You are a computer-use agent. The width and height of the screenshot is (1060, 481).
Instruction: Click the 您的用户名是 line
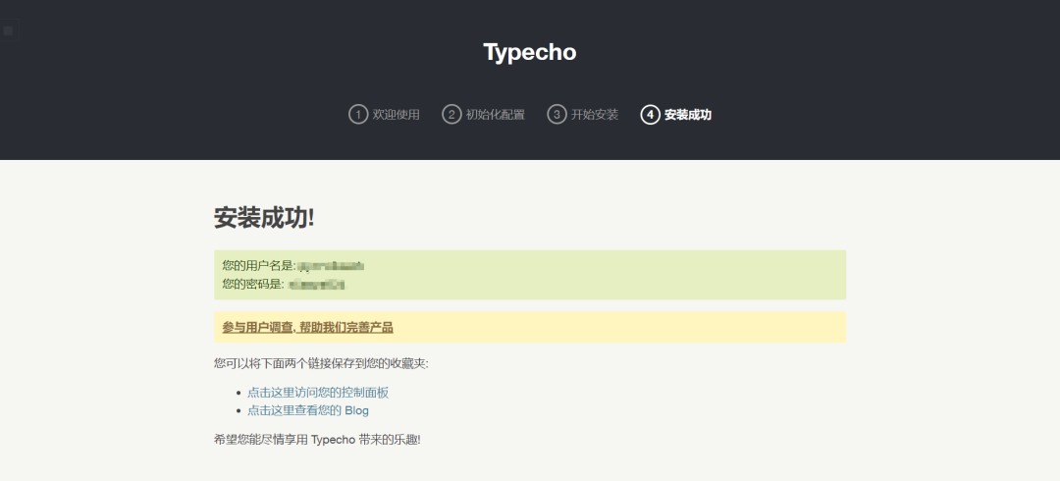294,266
